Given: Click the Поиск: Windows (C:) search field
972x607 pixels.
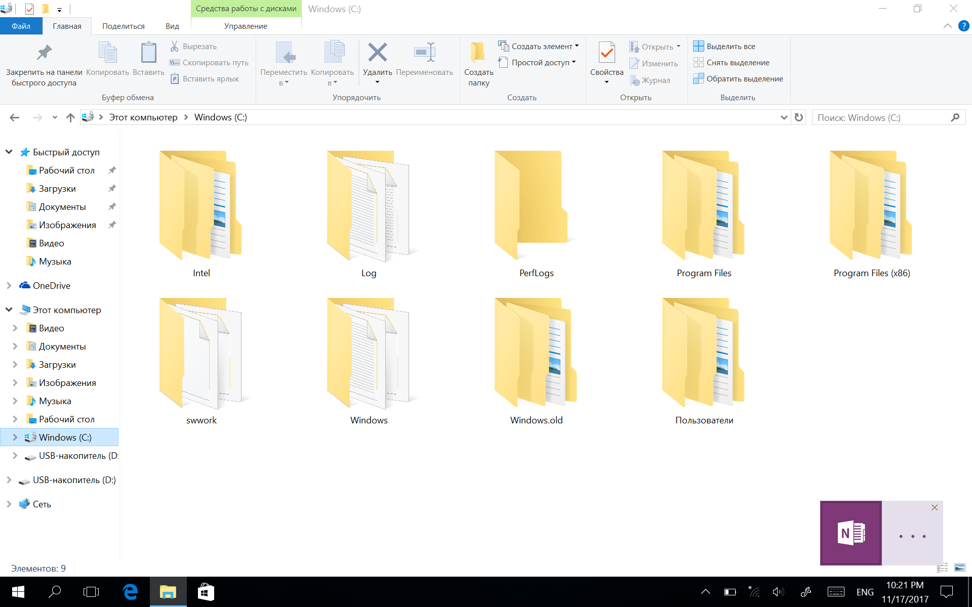Looking at the screenshot, I should click(888, 117).
